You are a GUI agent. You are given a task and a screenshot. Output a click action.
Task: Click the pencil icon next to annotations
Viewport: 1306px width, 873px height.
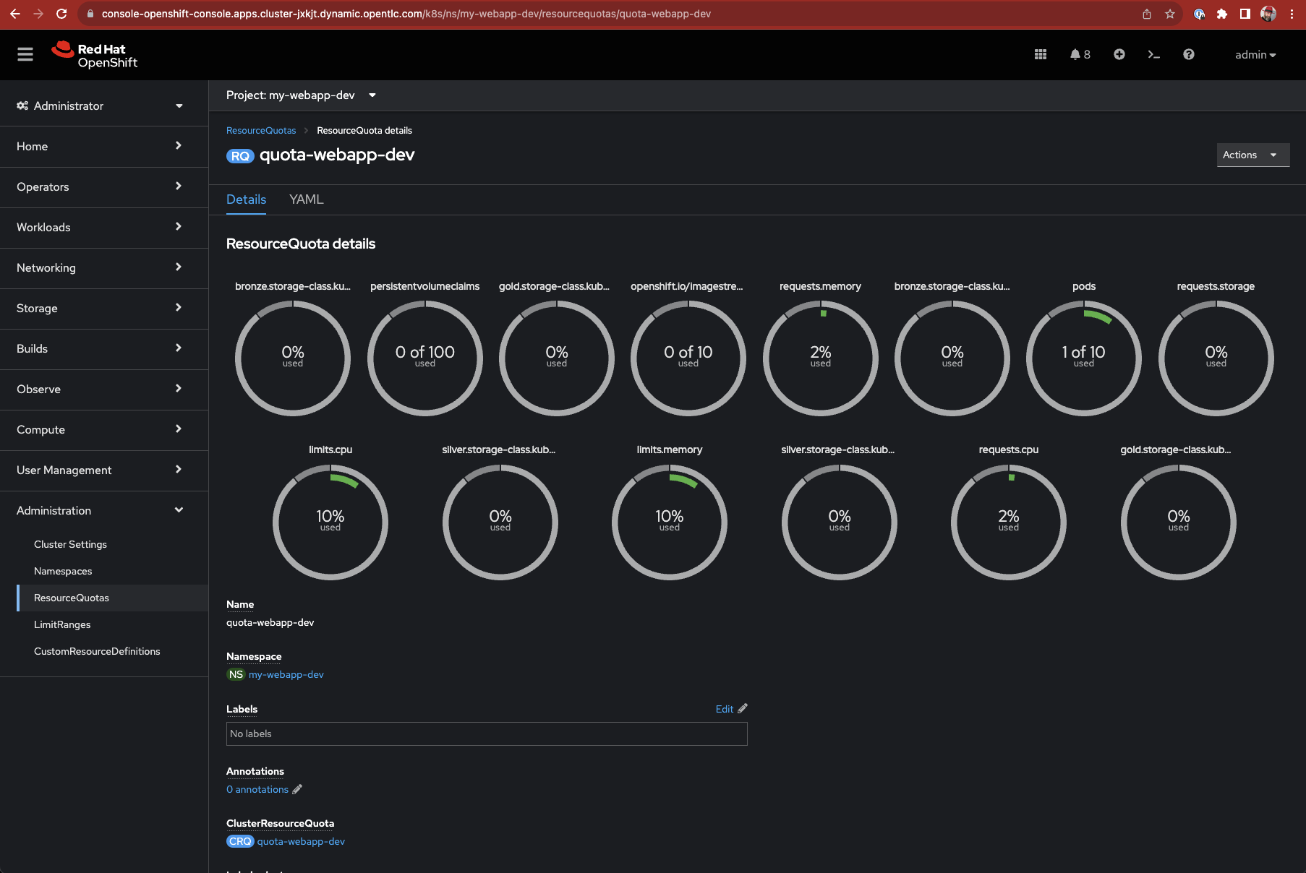[297, 789]
